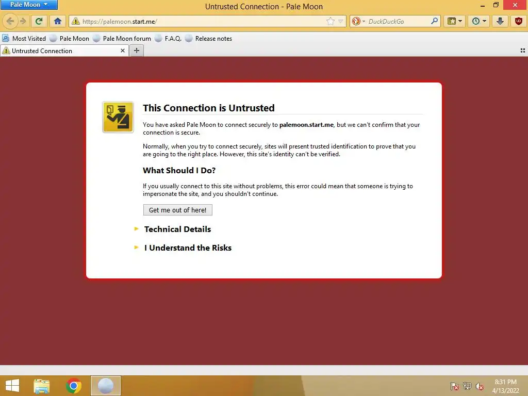The height and width of the screenshot is (396, 528).
Task: Open the clock showing 8:31 PM
Action: tap(505, 386)
